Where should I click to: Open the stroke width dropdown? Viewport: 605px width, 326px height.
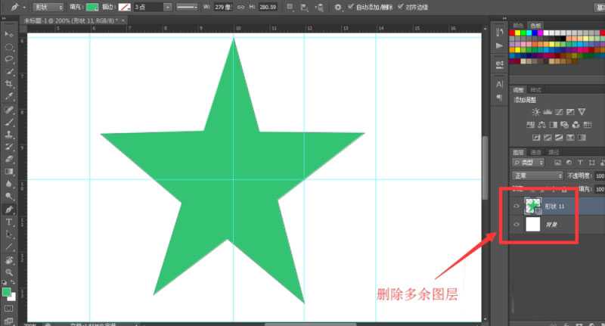pyautogui.click(x=167, y=7)
